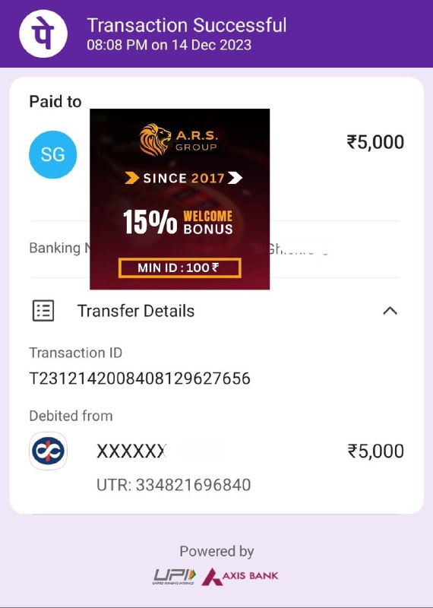The width and height of the screenshot is (433, 608).
Task: Click the Transaction Successful title
Action: [x=187, y=26]
